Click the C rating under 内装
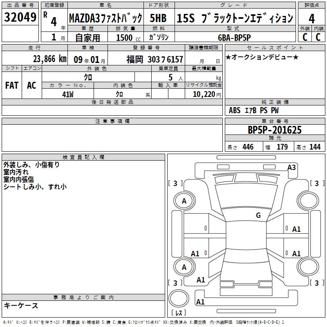The width and height of the screenshot is (327, 327). pyautogui.click(x=318, y=37)
